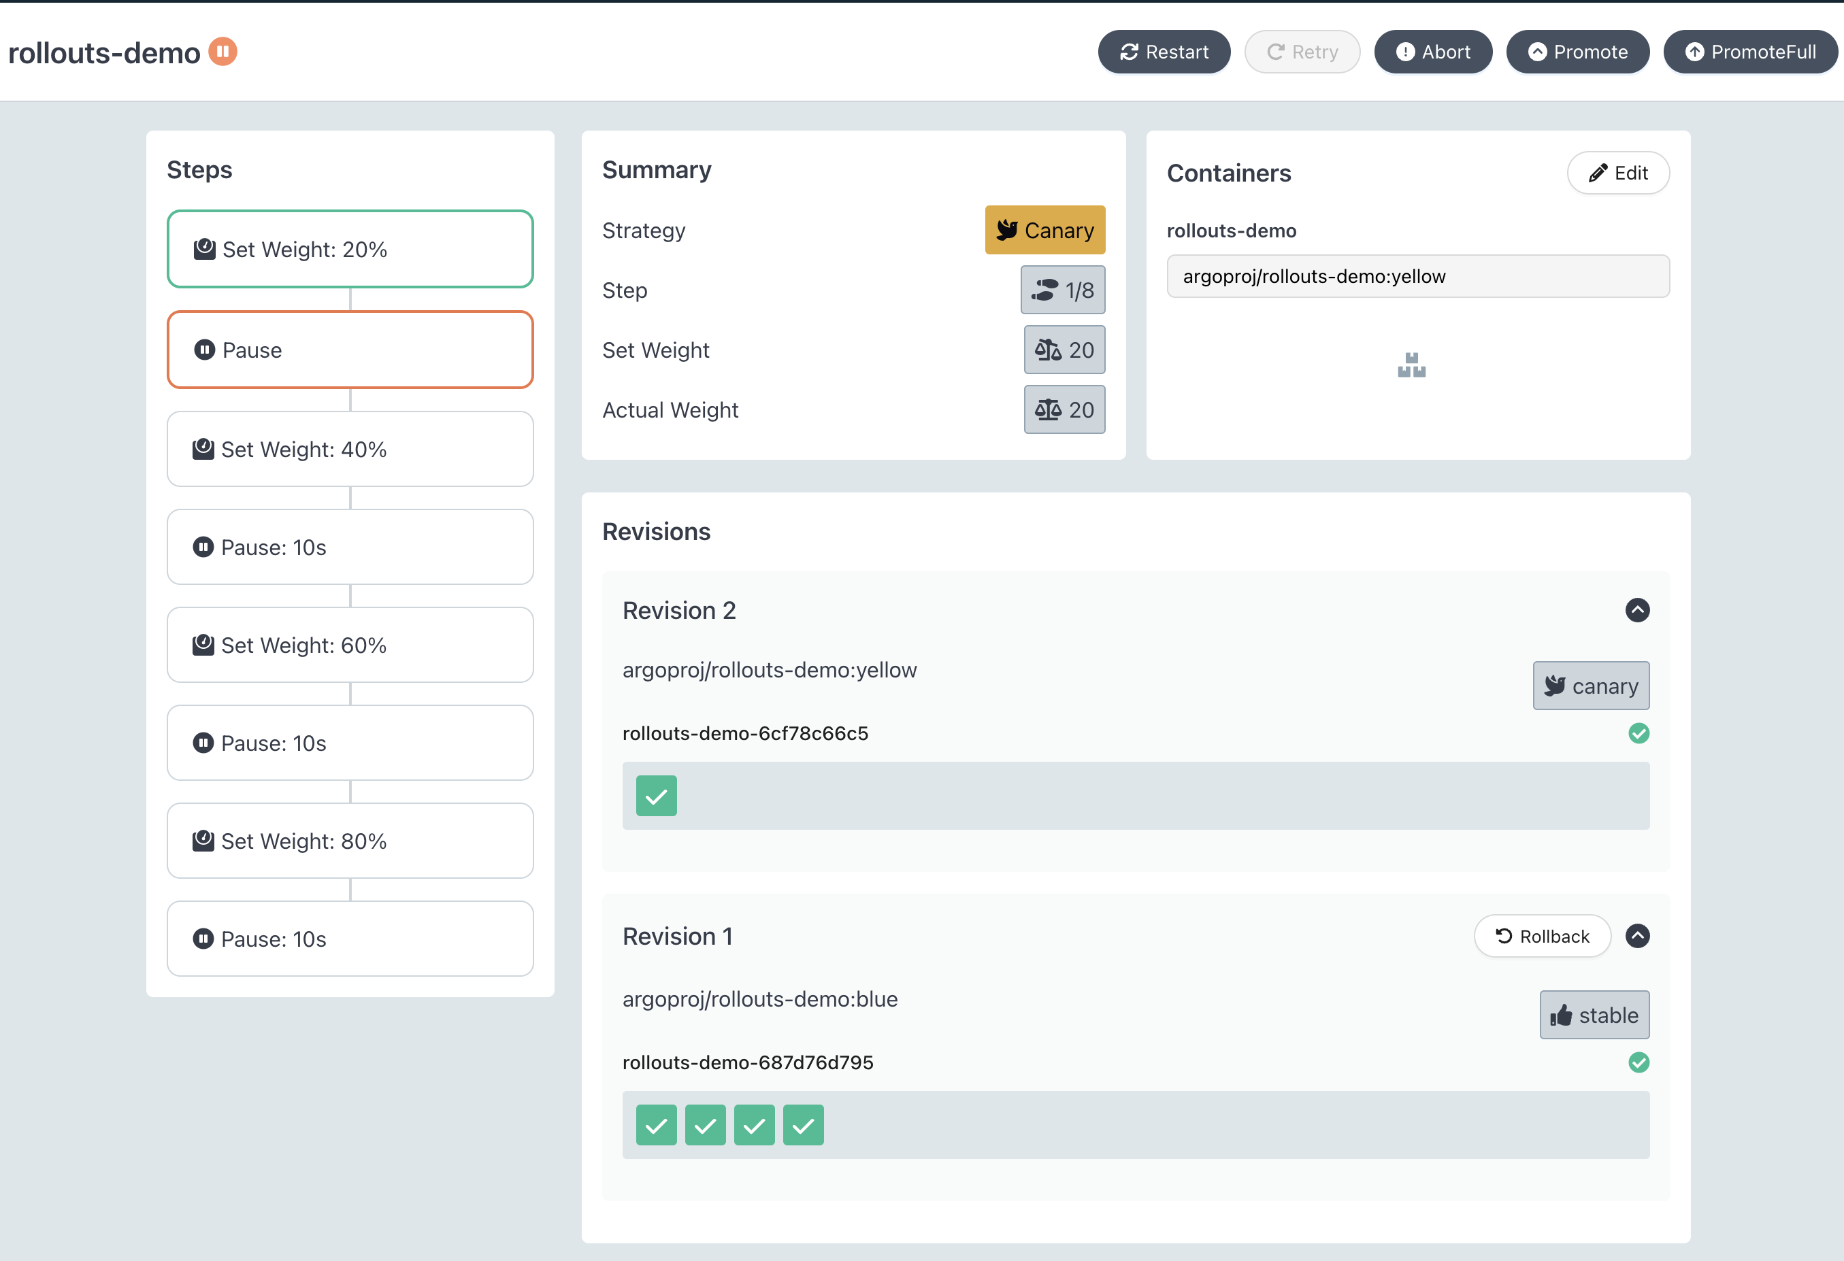Viewport: 1844px width, 1261px height.
Task: Select the Set Weight: 60% step
Action: (x=350, y=645)
